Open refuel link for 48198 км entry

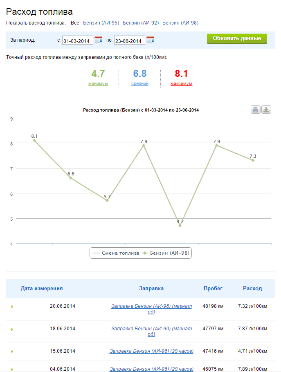[x=151, y=309]
